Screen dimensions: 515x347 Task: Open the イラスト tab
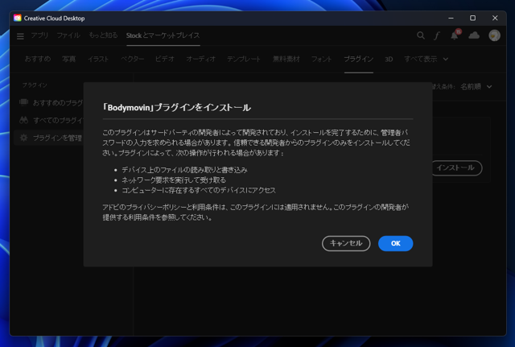(x=98, y=59)
